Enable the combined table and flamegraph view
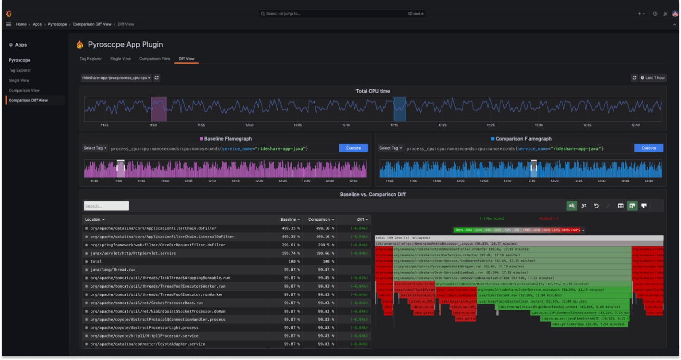Viewport: 681px width, 360px height. 633,206
